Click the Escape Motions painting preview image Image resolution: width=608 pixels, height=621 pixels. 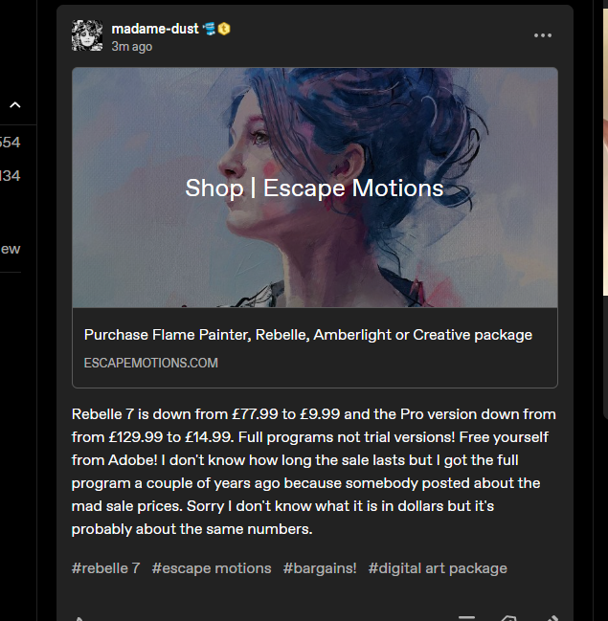[x=315, y=188]
